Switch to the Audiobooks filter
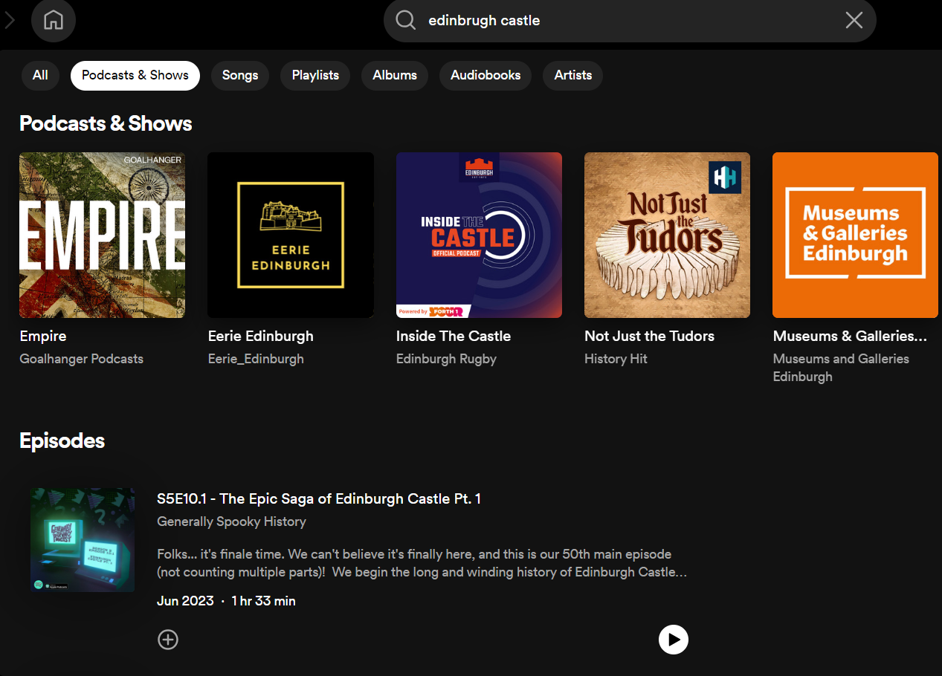Viewport: 942px width, 676px height. click(x=485, y=75)
